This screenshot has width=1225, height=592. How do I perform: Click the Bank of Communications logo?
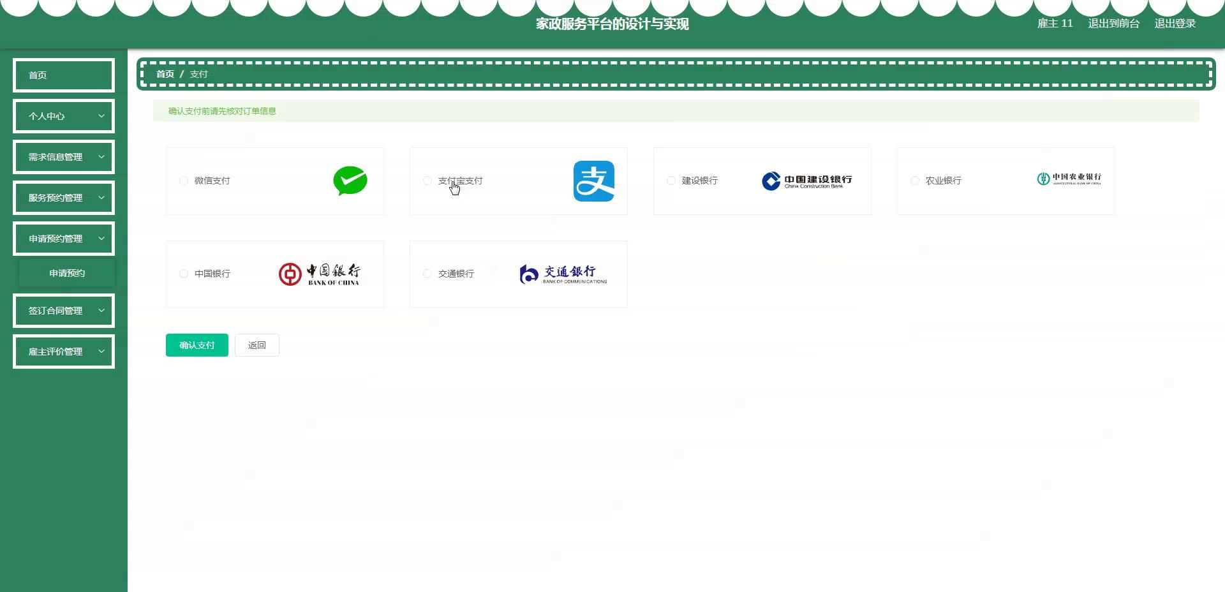coord(563,274)
